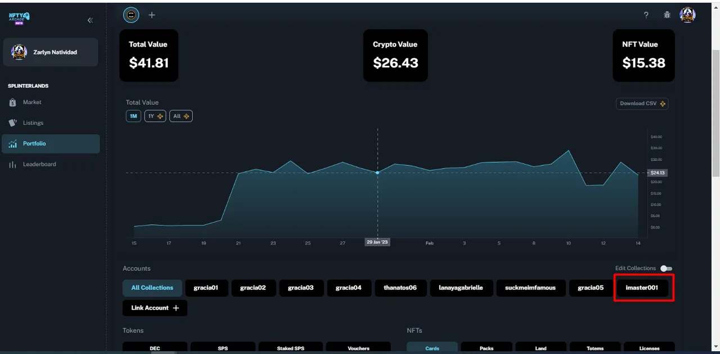Image resolution: width=720 pixels, height=354 pixels.
Task: Select the gracia04 account
Action: point(349,288)
